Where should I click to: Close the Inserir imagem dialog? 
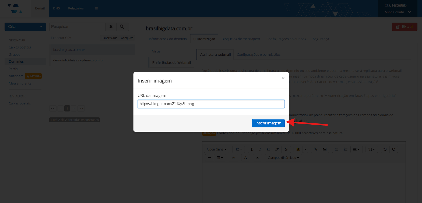coord(283,78)
